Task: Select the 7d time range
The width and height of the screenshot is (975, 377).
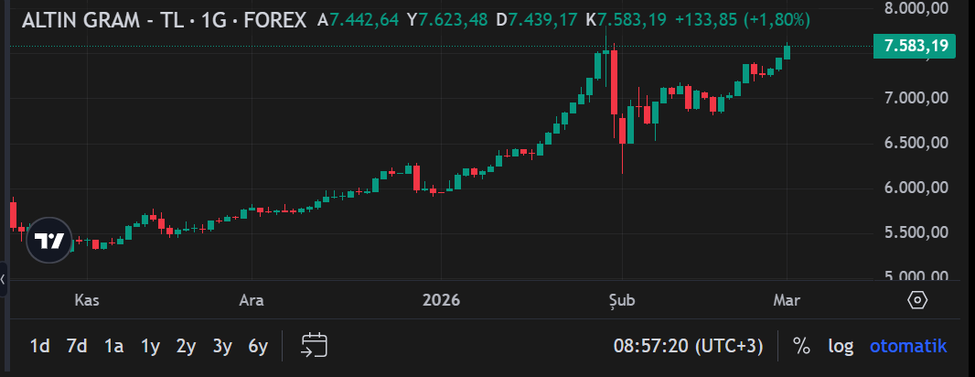Action: click(77, 346)
